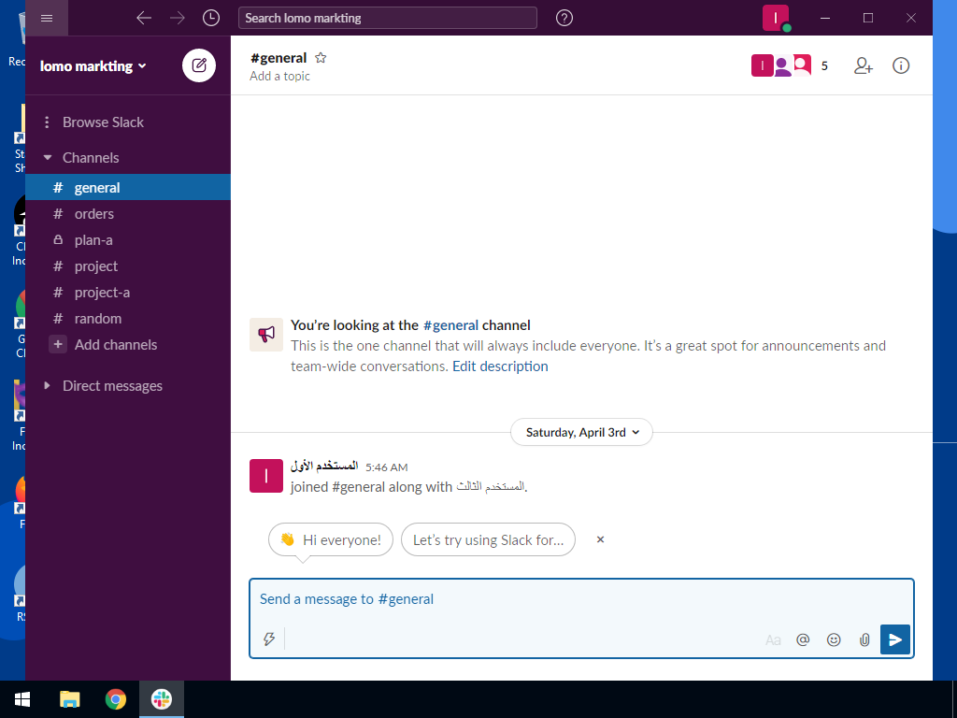The image size is (957, 718).
Task: Focus the Search lomo markting box
Action: tap(388, 18)
